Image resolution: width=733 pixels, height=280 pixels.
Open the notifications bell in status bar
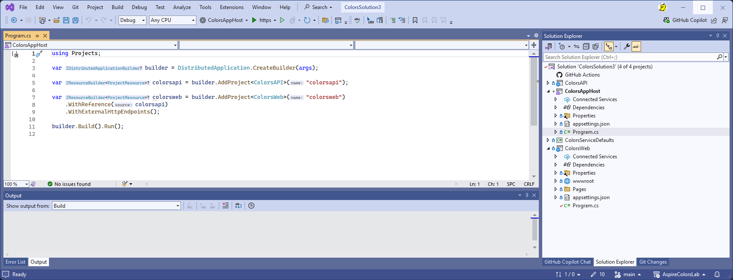(717, 274)
